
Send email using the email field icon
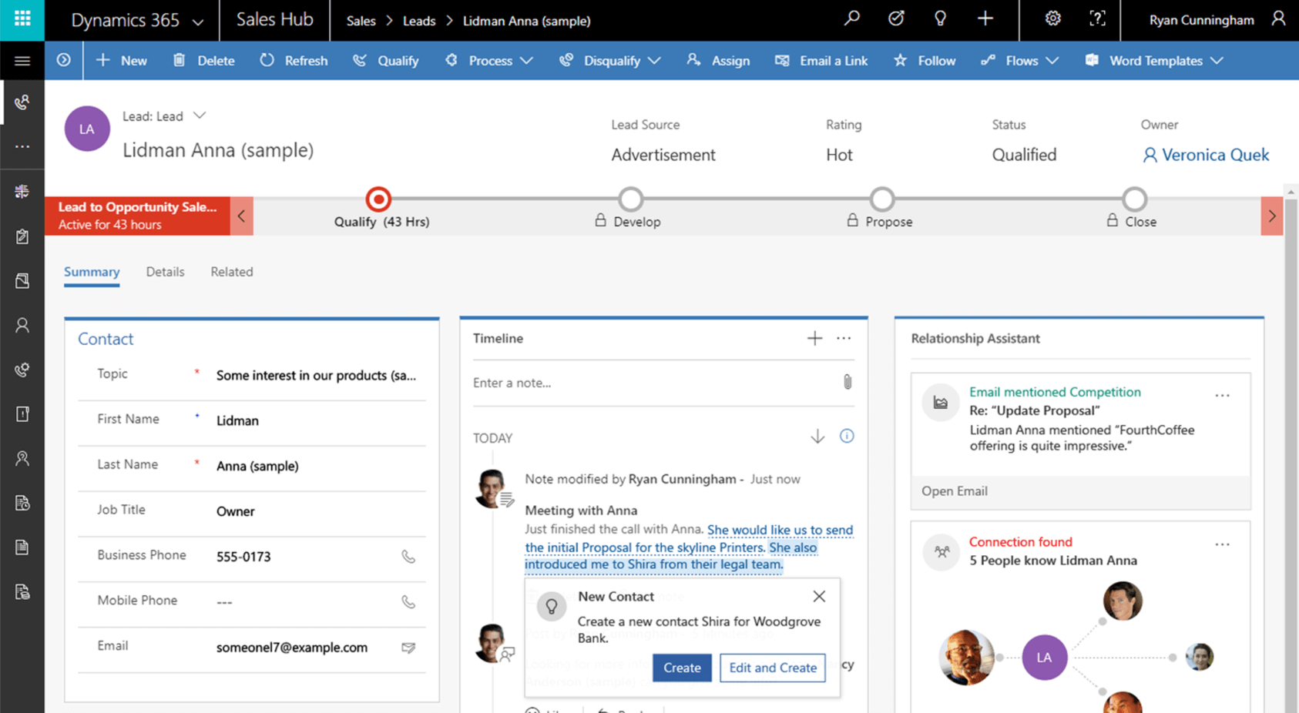(x=408, y=648)
